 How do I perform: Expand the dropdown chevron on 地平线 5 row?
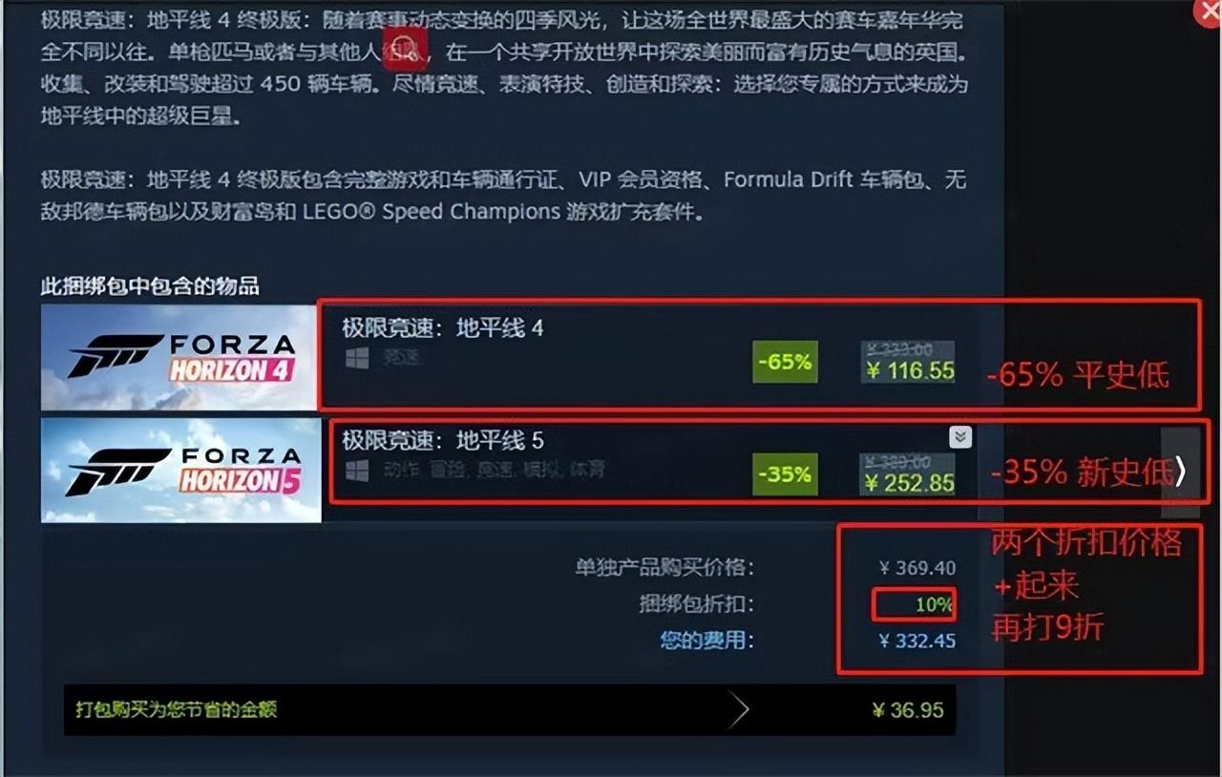click(x=960, y=436)
